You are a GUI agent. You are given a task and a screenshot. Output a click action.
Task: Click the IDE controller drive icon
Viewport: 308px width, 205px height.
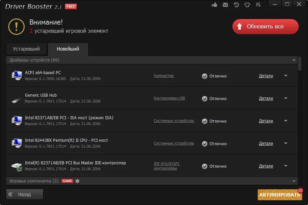pyautogui.click(x=17, y=166)
